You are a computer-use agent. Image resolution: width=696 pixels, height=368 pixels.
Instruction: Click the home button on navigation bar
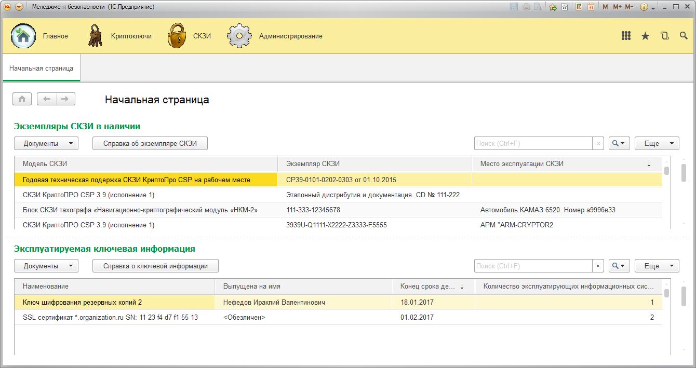(x=22, y=99)
